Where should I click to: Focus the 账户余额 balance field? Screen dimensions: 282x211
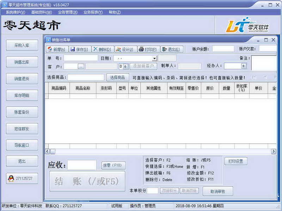coord(223,49)
